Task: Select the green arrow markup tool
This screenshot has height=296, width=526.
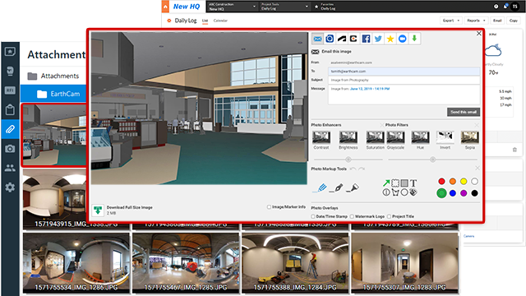Action: click(386, 183)
